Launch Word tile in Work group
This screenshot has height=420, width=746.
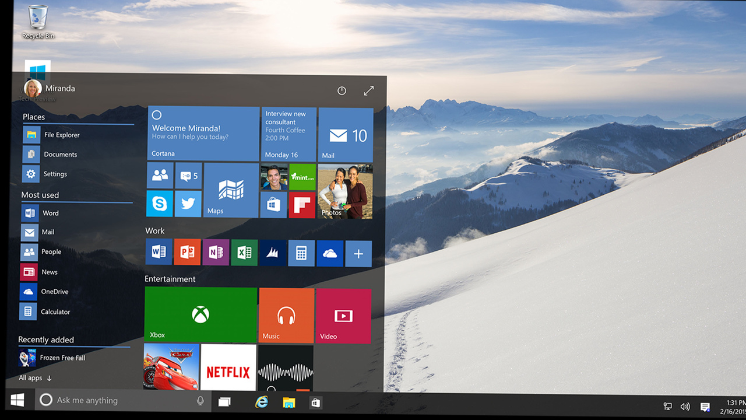point(159,252)
